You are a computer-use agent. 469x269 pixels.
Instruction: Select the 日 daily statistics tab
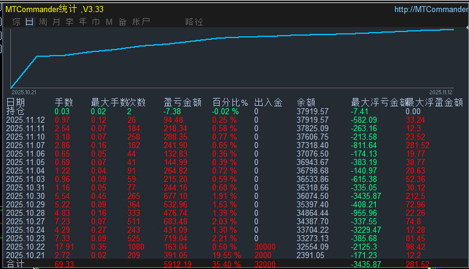point(29,22)
